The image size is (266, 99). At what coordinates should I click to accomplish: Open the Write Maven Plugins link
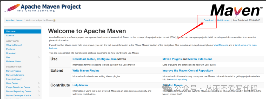[86, 71]
